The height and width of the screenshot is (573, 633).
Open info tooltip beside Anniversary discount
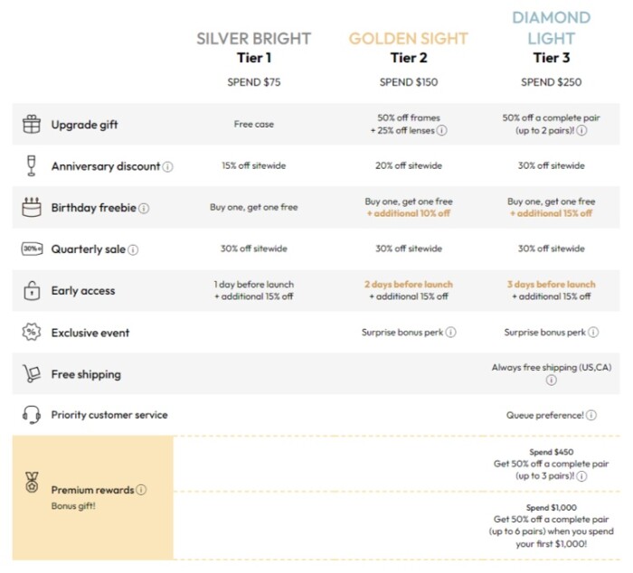[168, 167]
